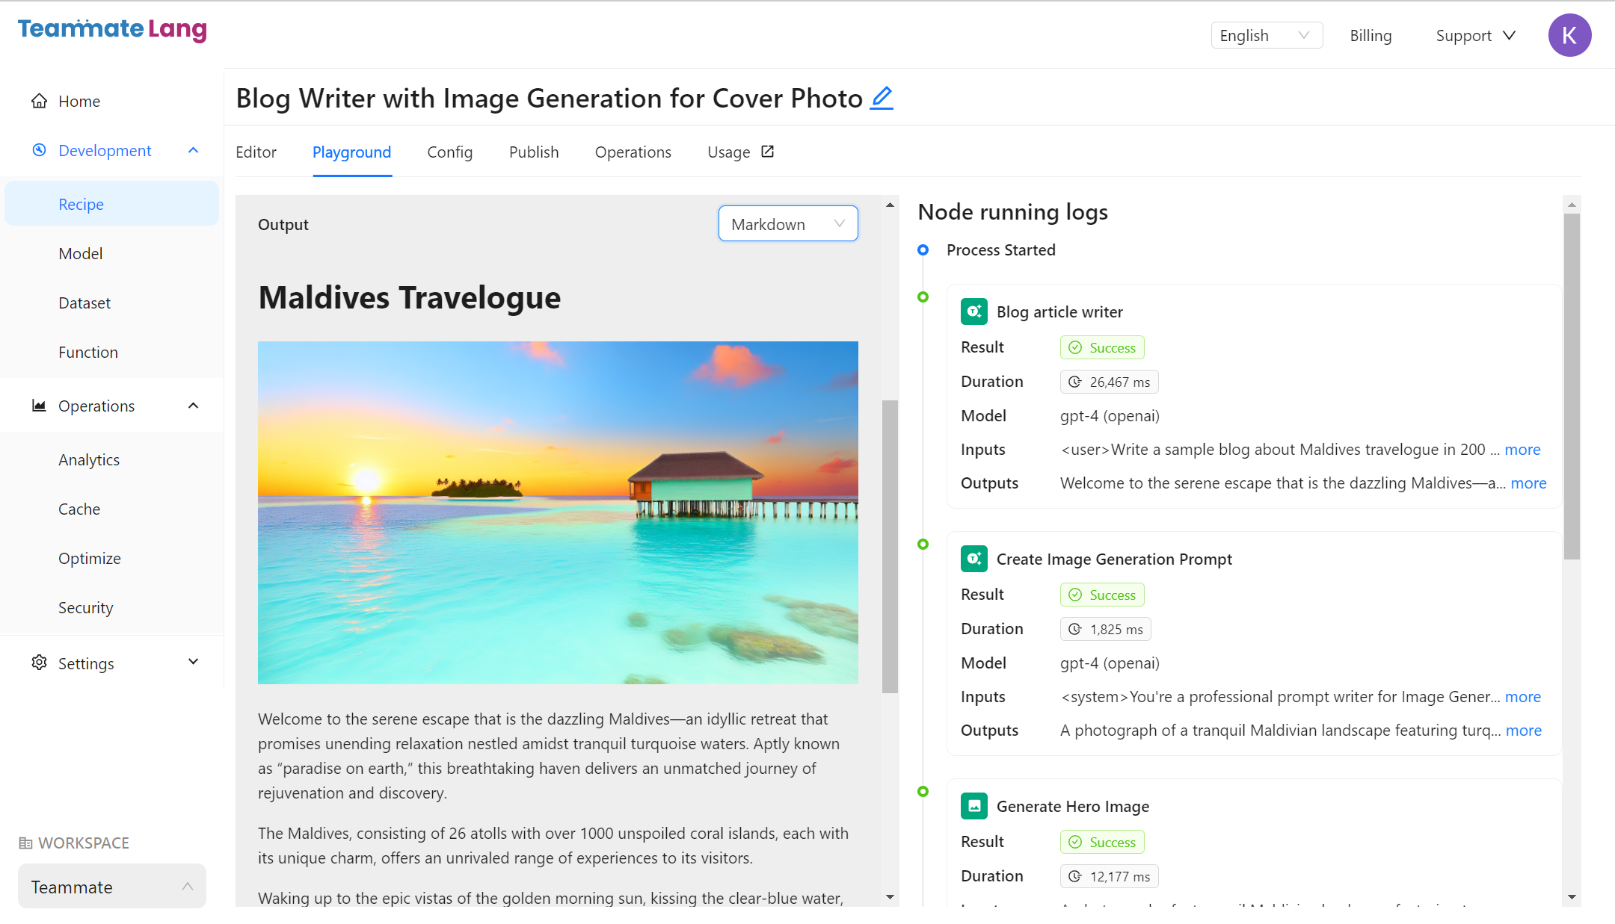Open the Billing page link
This screenshot has height=924, width=1615.
pyautogui.click(x=1370, y=36)
